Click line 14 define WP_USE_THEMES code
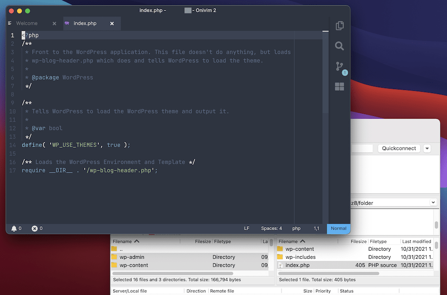Viewport: 447px width, 295px height. pyautogui.click(x=76, y=145)
